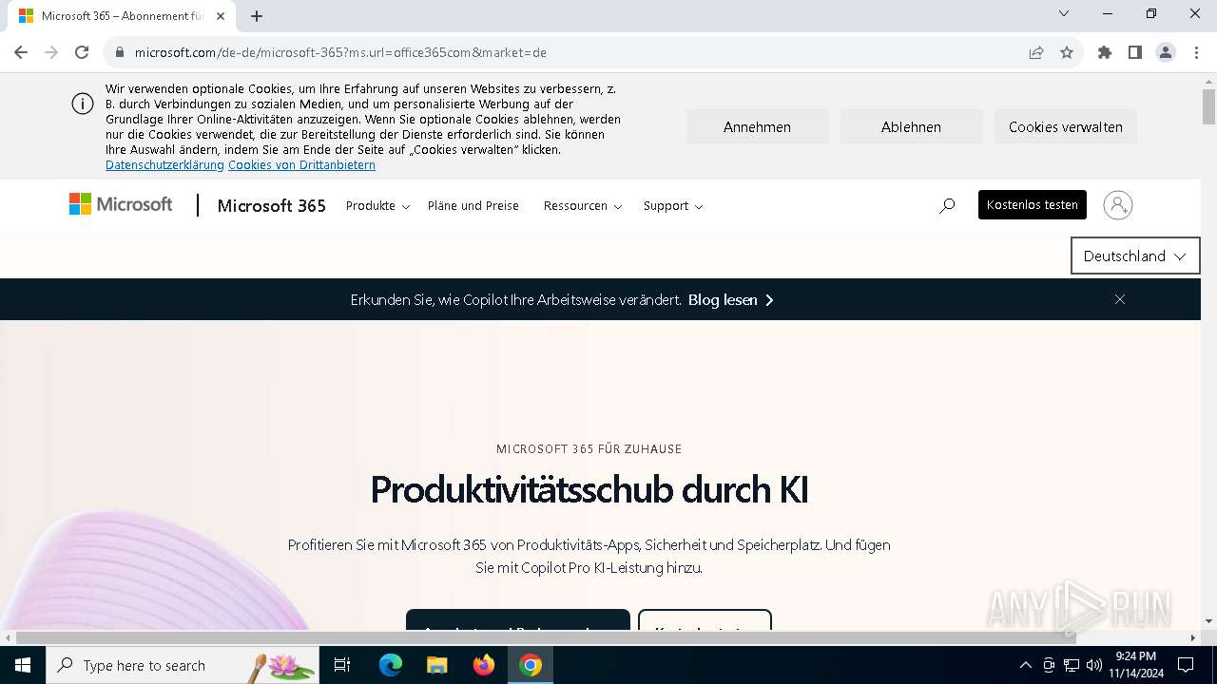Click the Microsoft logo
Viewport: 1217px width, 684px height.
click(x=121, y=204)
